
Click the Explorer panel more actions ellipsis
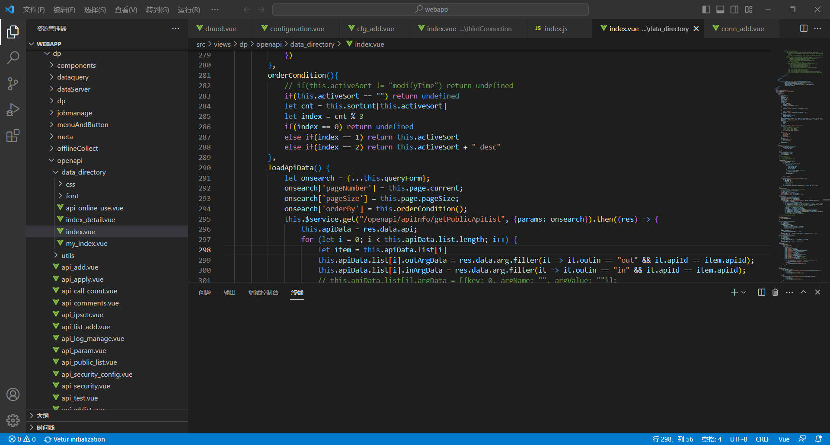[x=176, y=29]
